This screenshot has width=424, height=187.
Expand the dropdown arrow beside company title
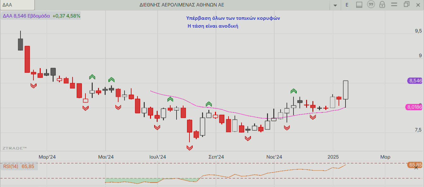335,5
